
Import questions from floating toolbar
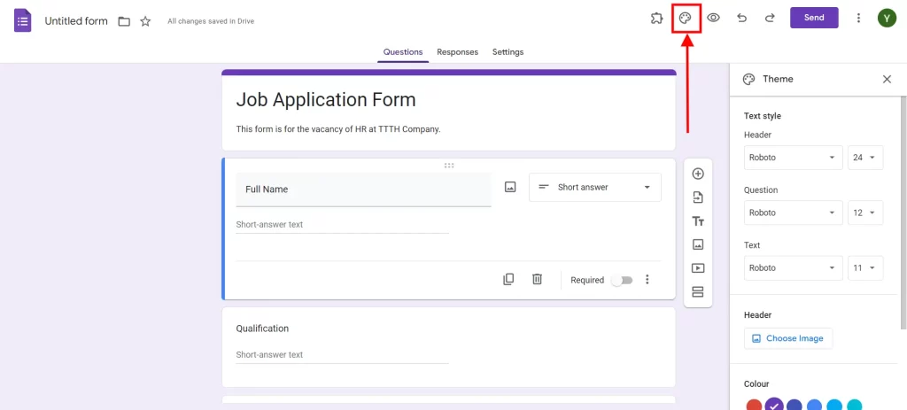[x=698, y=197]
